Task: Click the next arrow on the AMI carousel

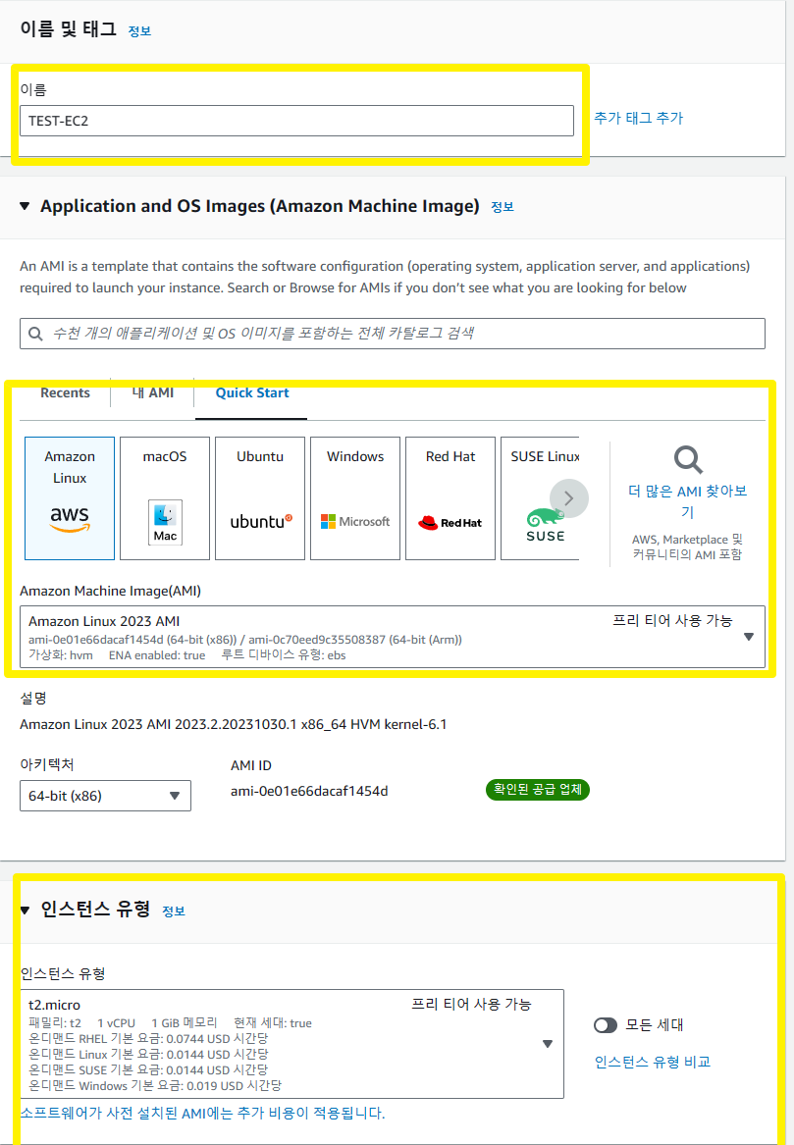Action: [569, 498]
